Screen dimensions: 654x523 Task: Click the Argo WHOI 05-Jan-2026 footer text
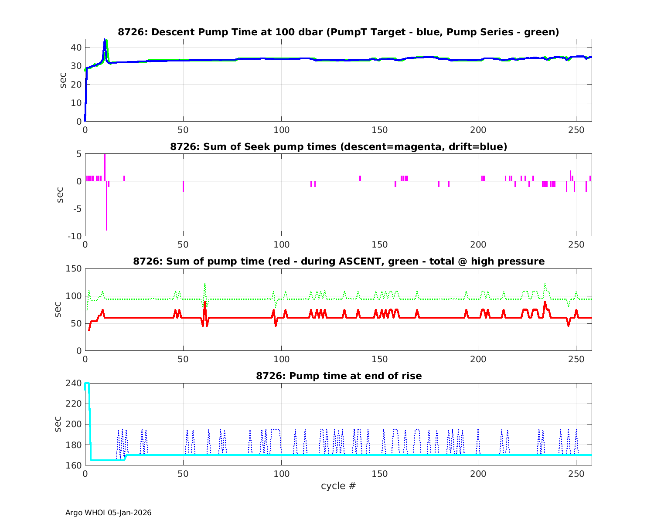(108, 513)
